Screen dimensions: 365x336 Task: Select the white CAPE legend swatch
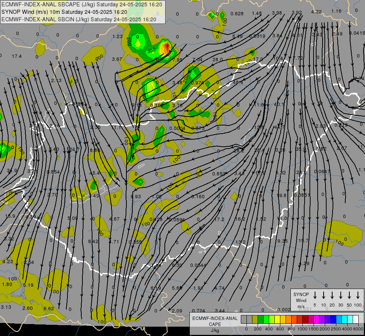tap(356, 319)
